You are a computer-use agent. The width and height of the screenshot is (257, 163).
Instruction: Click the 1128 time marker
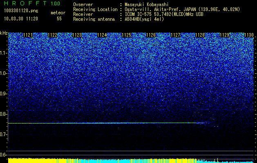pyautogui.click(x=200, y=35)
